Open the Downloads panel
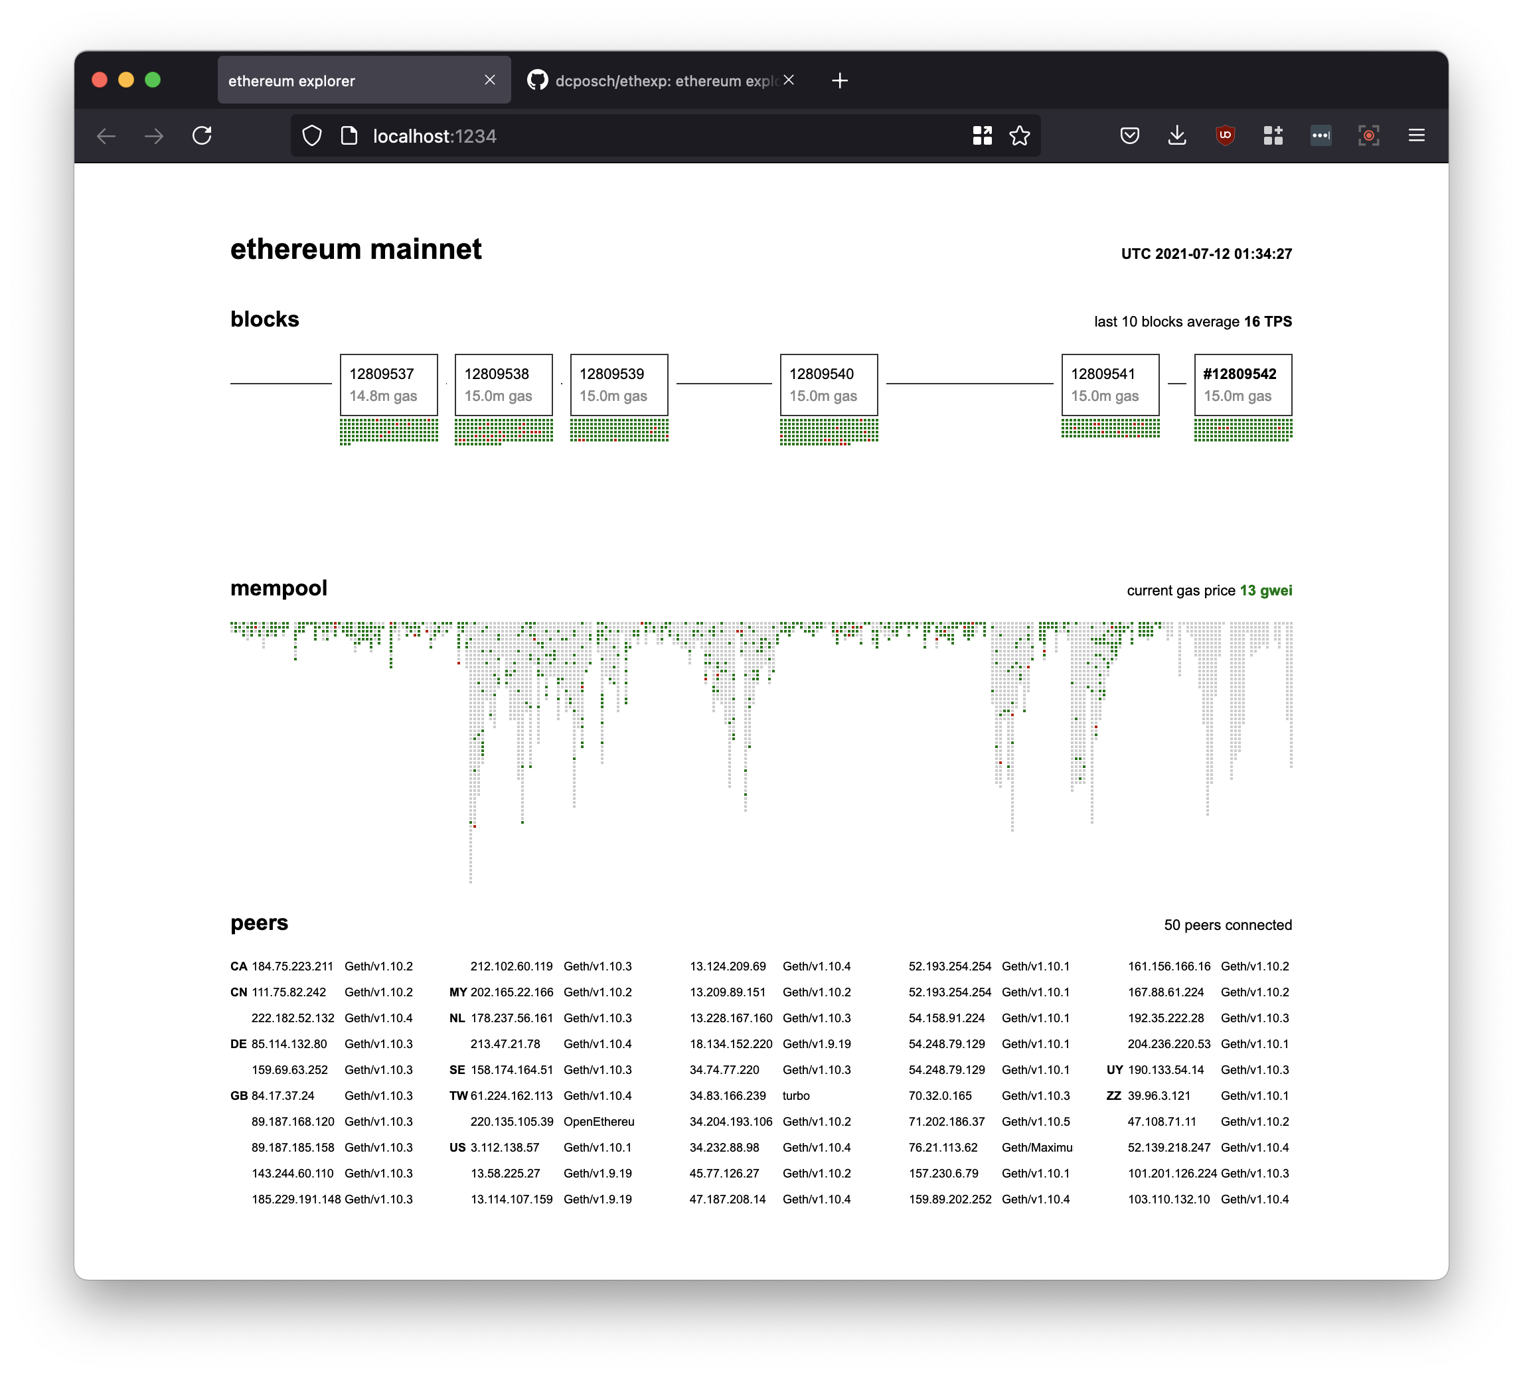Screen dimensions: 1523x1378 [1177, 136]
